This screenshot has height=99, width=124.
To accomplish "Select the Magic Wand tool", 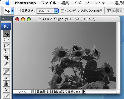I will click(6, 52).
